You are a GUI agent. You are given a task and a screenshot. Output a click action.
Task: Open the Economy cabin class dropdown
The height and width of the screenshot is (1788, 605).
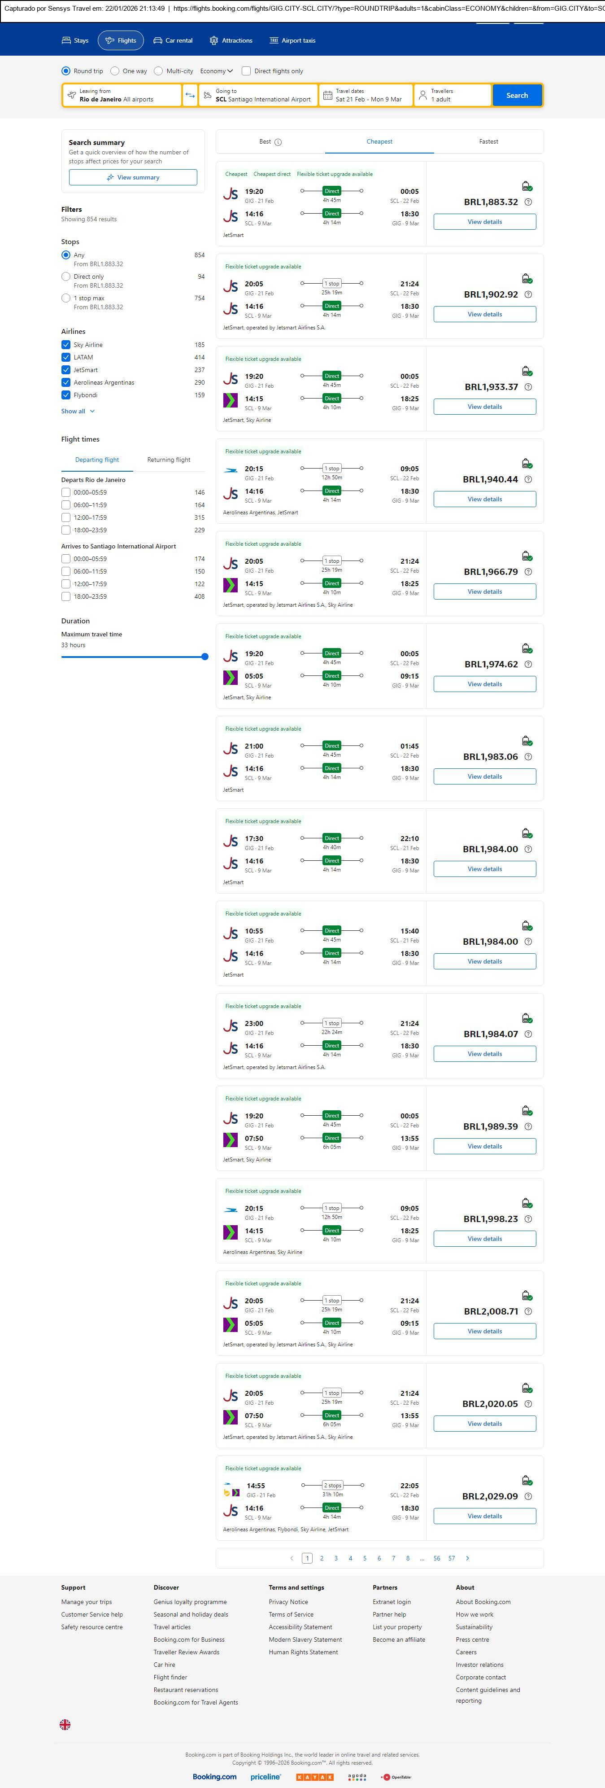[217, 71]
